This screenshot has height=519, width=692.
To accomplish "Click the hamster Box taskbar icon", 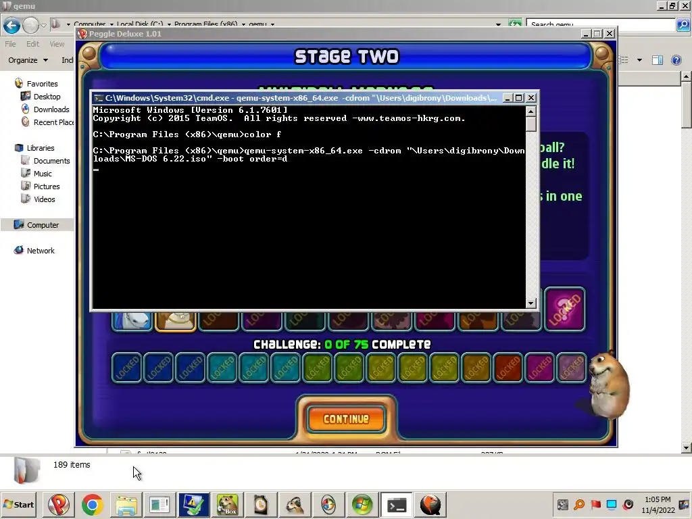I will (x=227, y=504).
